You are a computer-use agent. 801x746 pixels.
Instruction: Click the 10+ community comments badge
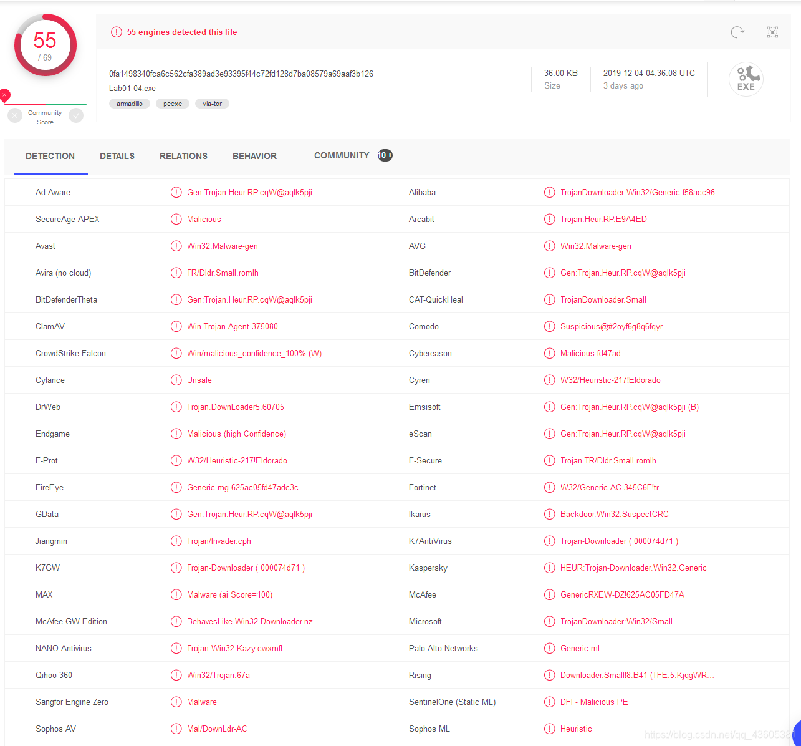click(385, 155)
